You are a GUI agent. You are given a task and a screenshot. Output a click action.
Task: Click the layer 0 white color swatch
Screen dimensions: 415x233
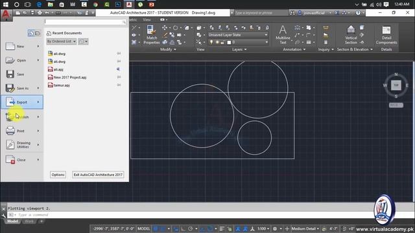point(229,42)
